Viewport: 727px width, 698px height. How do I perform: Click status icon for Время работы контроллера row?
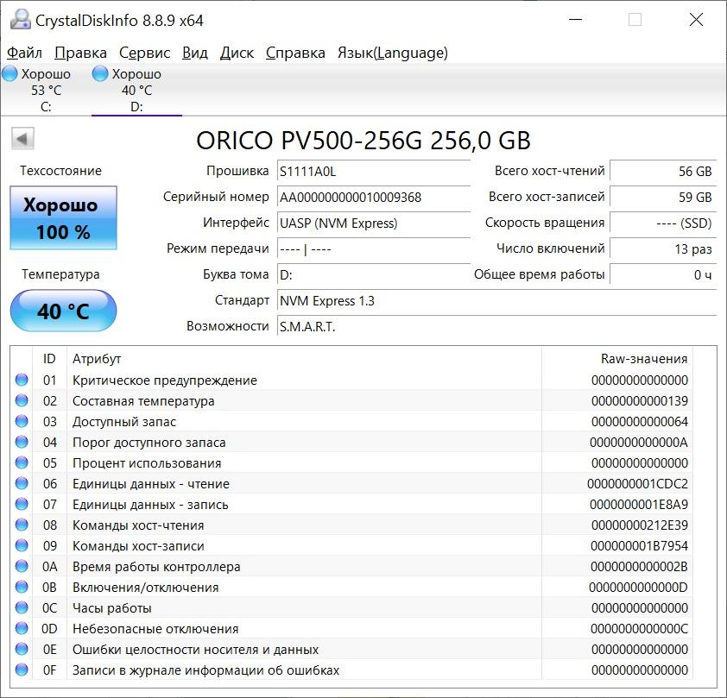[22, 566]
